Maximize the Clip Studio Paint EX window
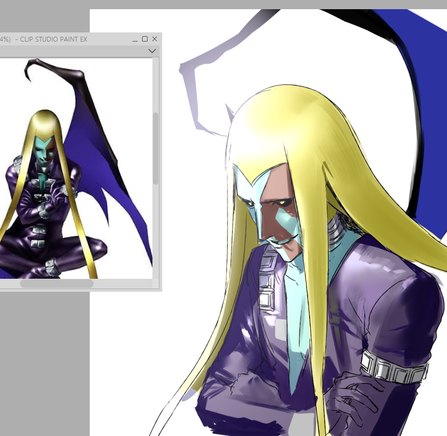This screenshot has height=436, width=447. 145,39
